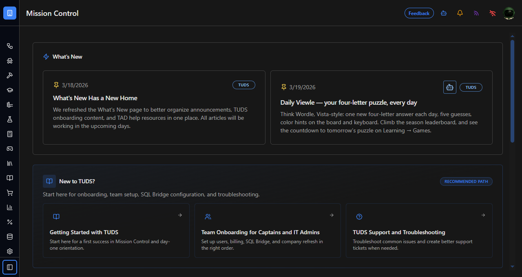Viewport: 522px width, 277px height.
Task: Click the down arrow of the scrollbar
Action: click(513, 266)
